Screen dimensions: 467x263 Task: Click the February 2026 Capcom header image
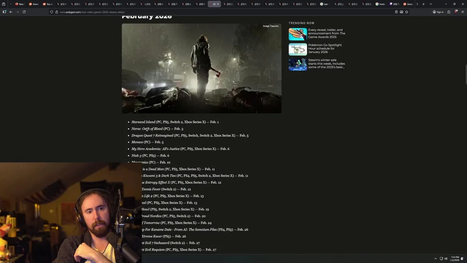(201, 68)
